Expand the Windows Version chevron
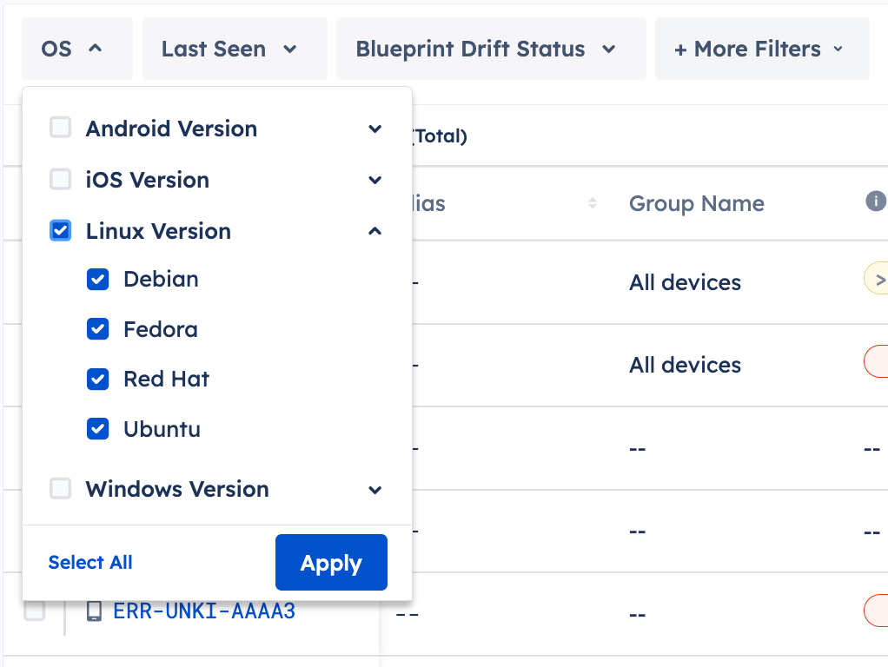 point(374,490)
